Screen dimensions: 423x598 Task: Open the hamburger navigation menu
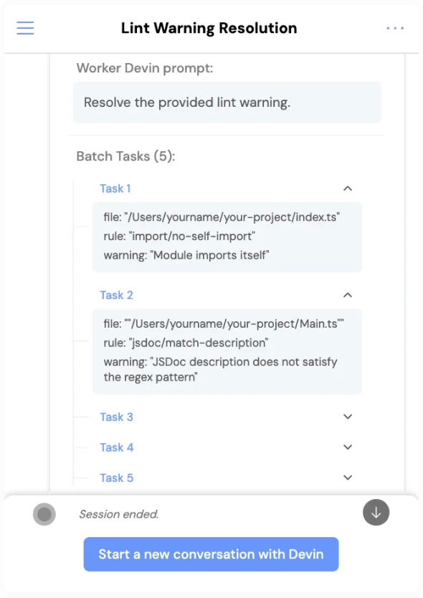(25, 28)
